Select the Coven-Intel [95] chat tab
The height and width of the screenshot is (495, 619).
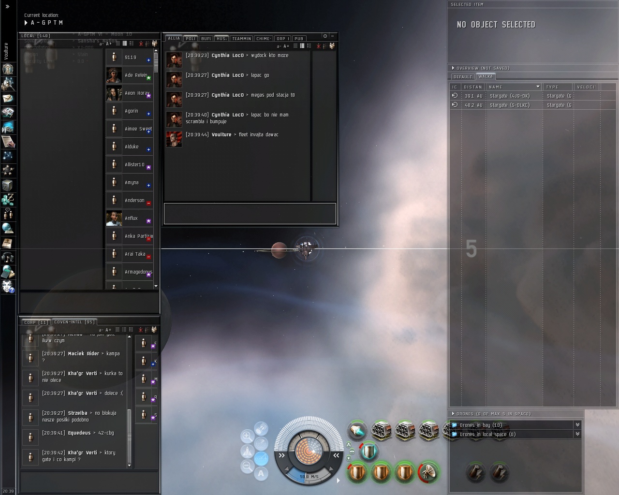74,322
